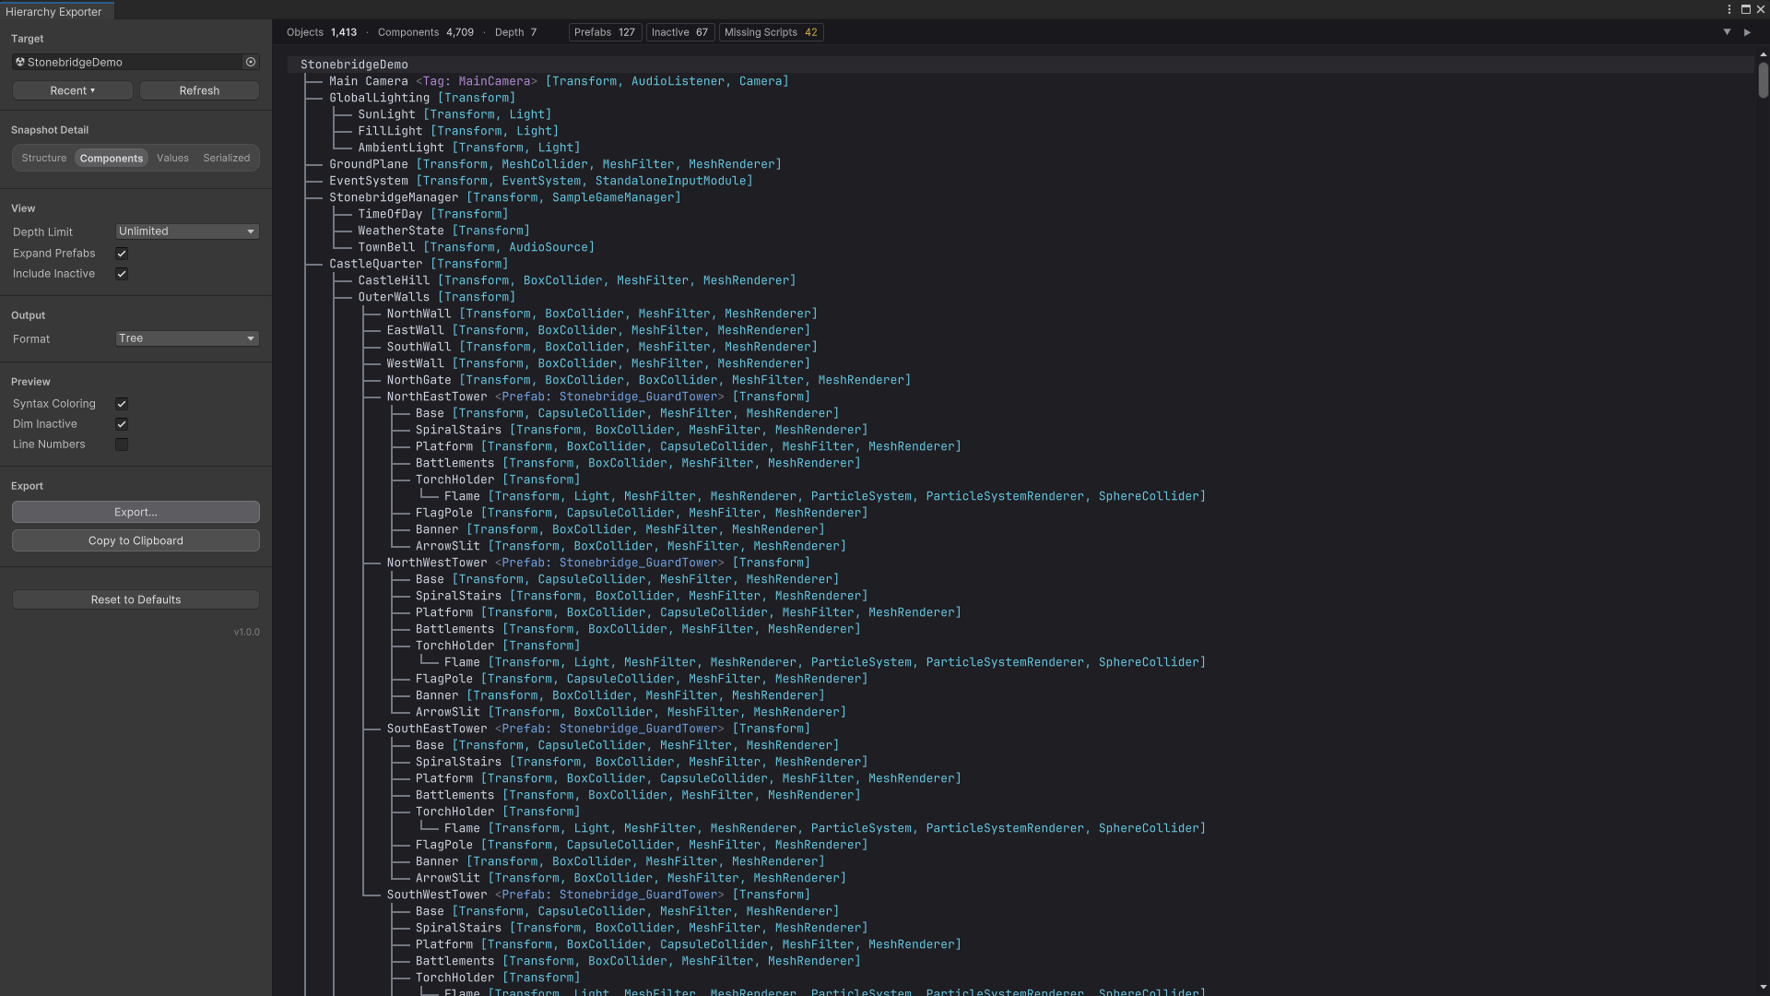Click the Objects 1,413 stat text

[x=322, y=32]
